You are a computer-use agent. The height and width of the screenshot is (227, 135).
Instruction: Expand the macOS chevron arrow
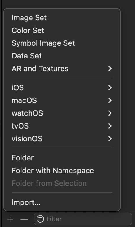[110, 100]
